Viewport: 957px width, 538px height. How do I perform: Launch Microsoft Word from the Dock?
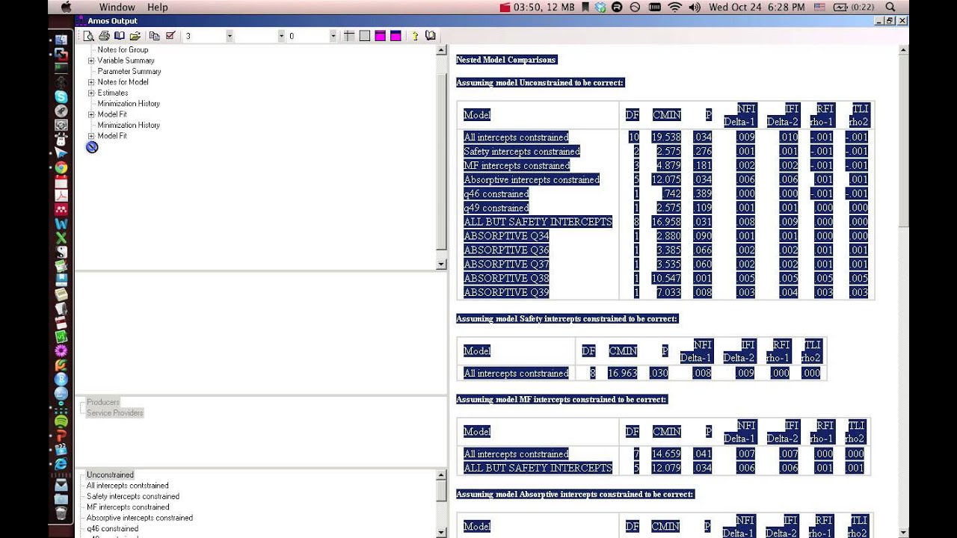coord(61,224)
